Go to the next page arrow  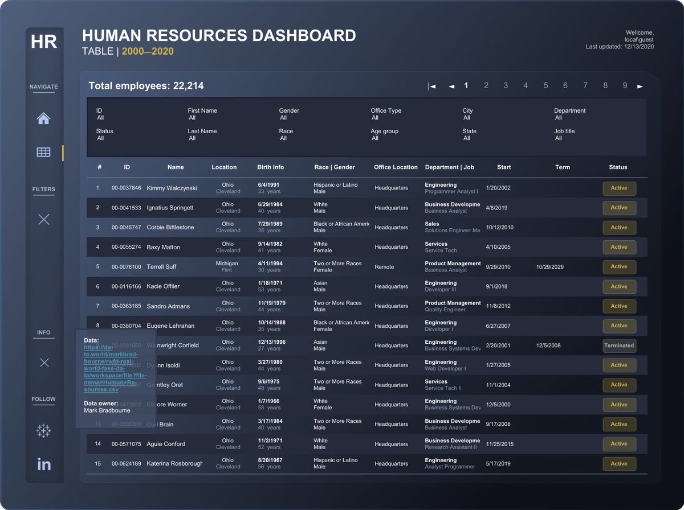pyautogui.click(x=640, y=87)
